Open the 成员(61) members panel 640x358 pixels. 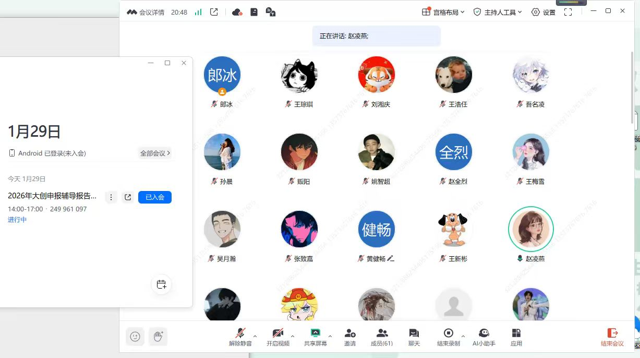(x=382, y=337)
